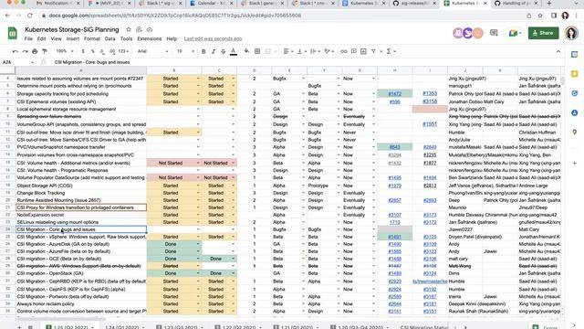Click the Create a filter icon
The width and height of the screenshot is (584, 329).
(373, 51)
